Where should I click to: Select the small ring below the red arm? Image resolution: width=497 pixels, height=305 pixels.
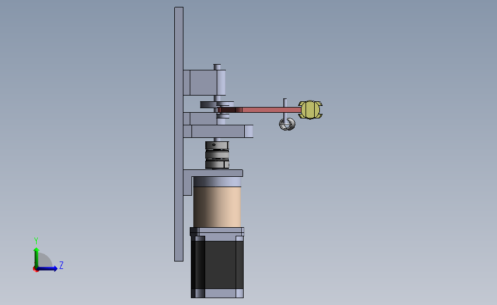pyautogui.click(x=287, y=124)
